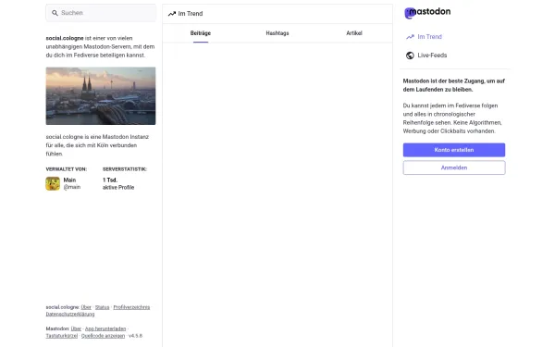
Task: Open the Datenschutzerklärung link
Action: (70, 314)
